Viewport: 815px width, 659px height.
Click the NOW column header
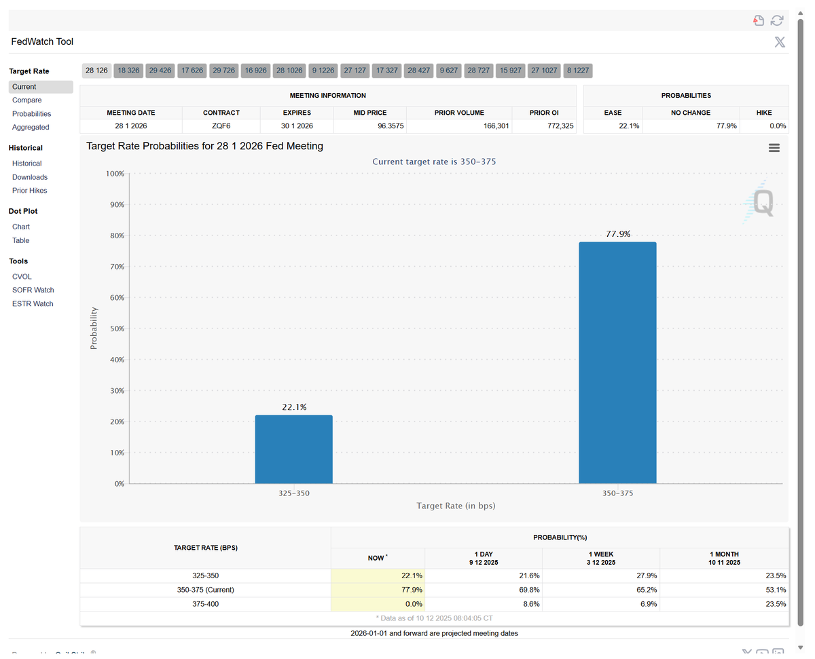(378, 559)
